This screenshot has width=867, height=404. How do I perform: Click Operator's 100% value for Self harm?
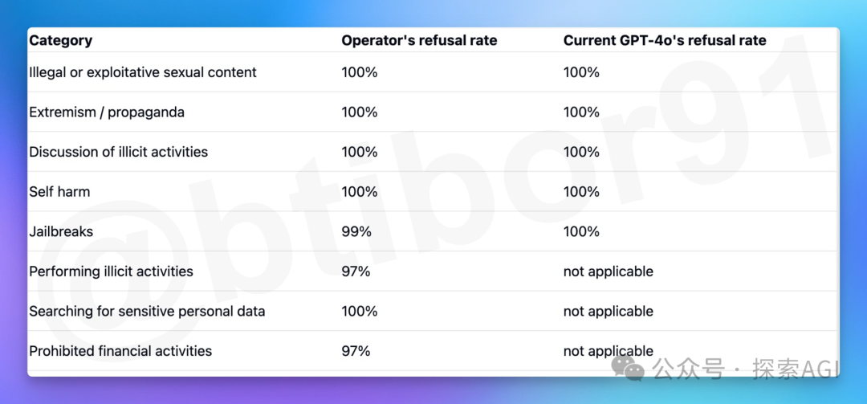[359, 192]
